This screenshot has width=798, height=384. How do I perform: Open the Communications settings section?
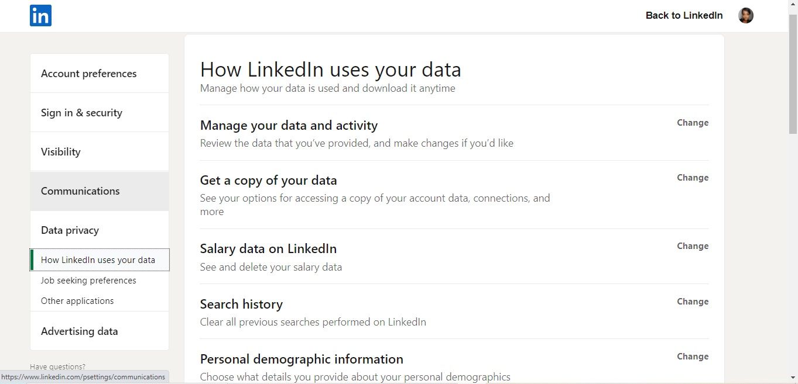[80, 191]
